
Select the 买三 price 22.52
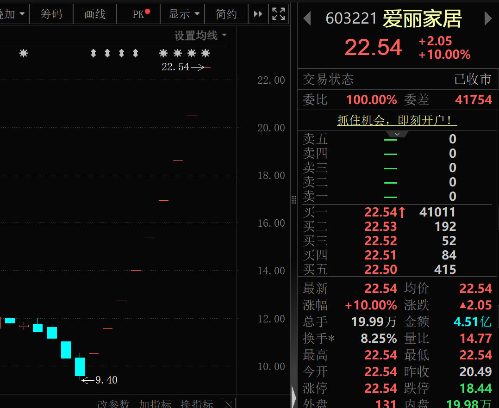coord(380,241)
